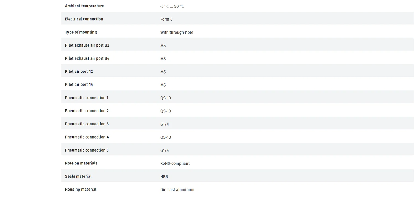Viewport: 414px width, 205px height.
Task: Click the Die-cast aluminum value
Action: pos(177,190)
